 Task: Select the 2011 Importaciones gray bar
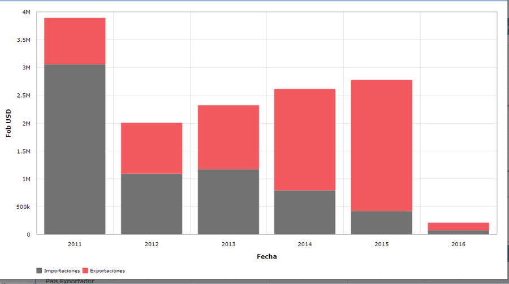pos(75,149)
